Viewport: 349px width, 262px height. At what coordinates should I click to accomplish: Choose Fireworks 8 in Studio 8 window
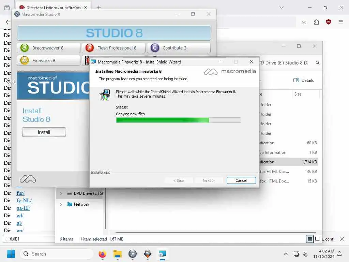(48, 61)
